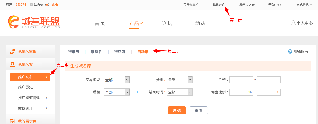
Task: Click the 退出 logout link
Action: [55, 5]
